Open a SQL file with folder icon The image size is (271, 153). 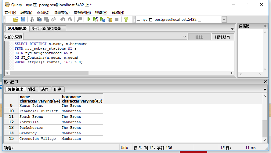click(x=16, y=19)
